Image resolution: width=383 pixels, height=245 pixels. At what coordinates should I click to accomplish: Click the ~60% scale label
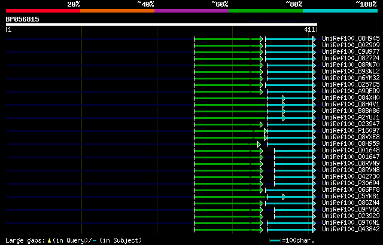220,4
